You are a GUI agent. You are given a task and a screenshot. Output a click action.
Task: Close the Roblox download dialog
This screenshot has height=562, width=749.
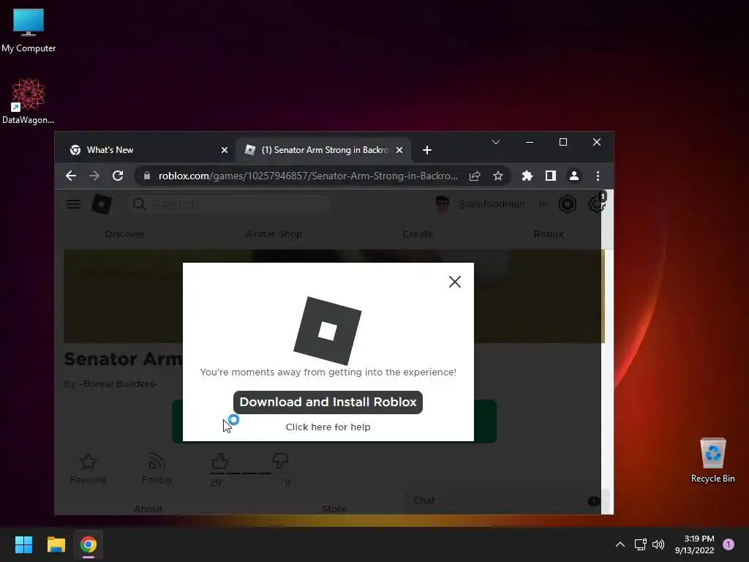tap(455, 282)
